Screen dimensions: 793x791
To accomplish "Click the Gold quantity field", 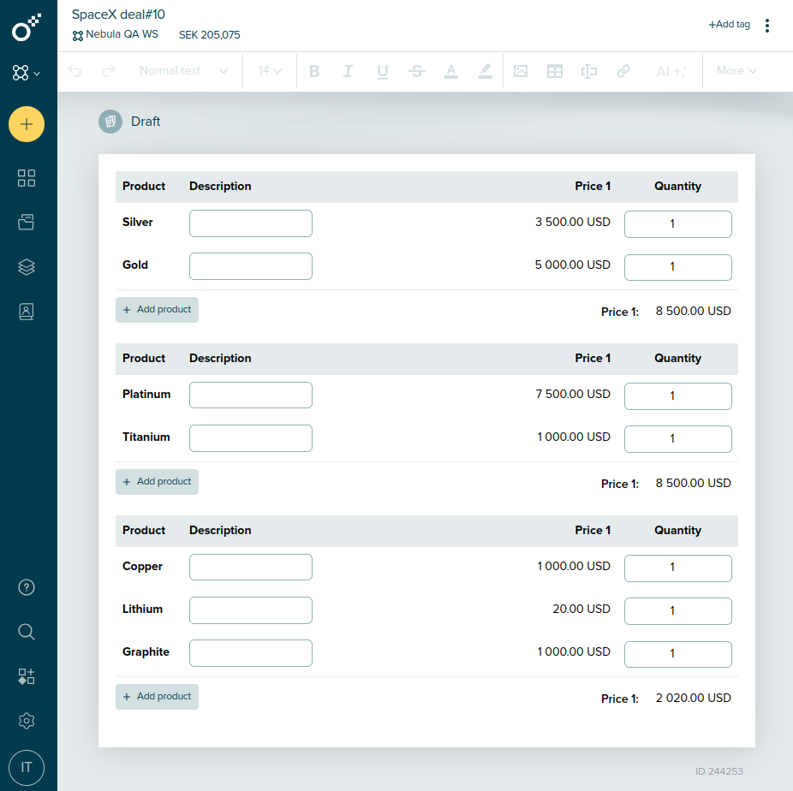I will (677, 267).
